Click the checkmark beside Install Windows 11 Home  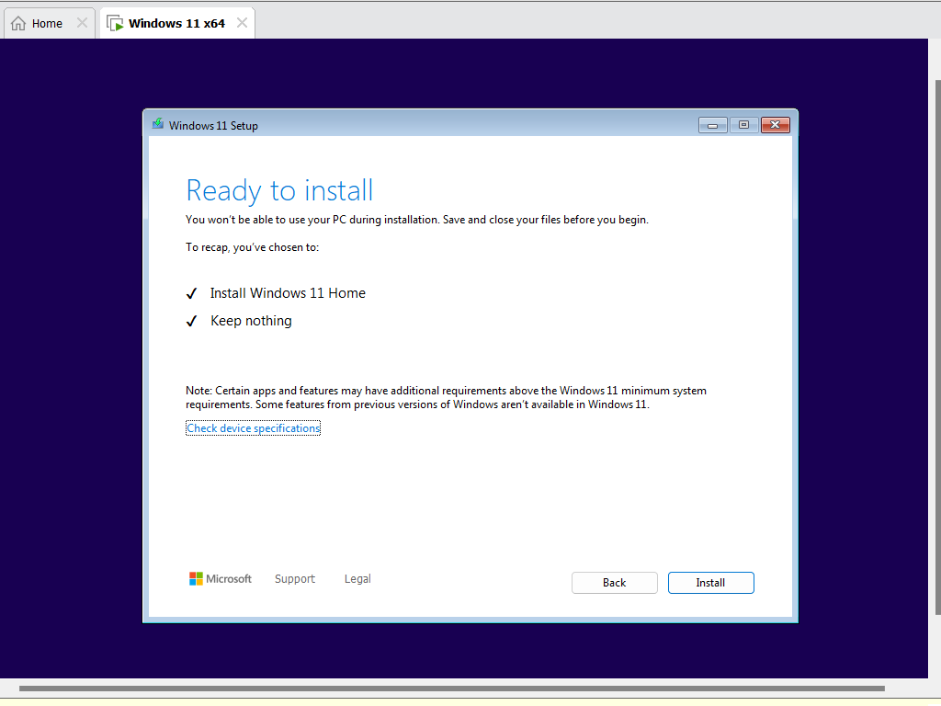[x=192, y=294]
